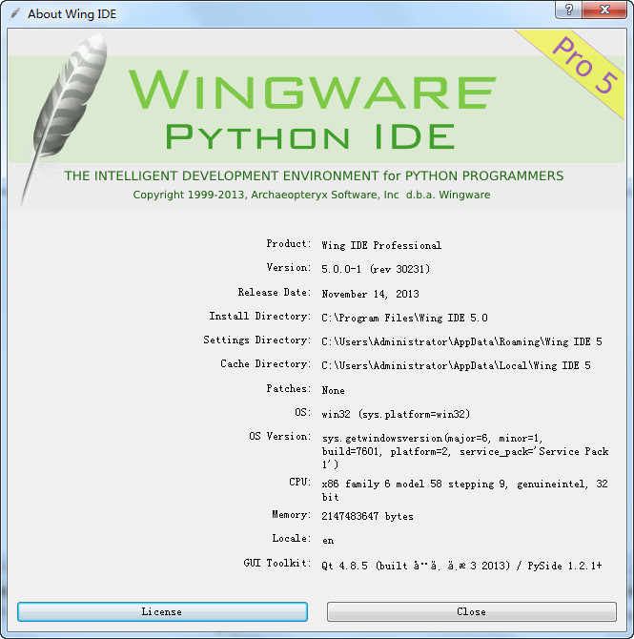Click the Qt 4.8.5 GUI Toolkit value
The height and width of the screenshot is (639, 634).
[x=461, y=566]
